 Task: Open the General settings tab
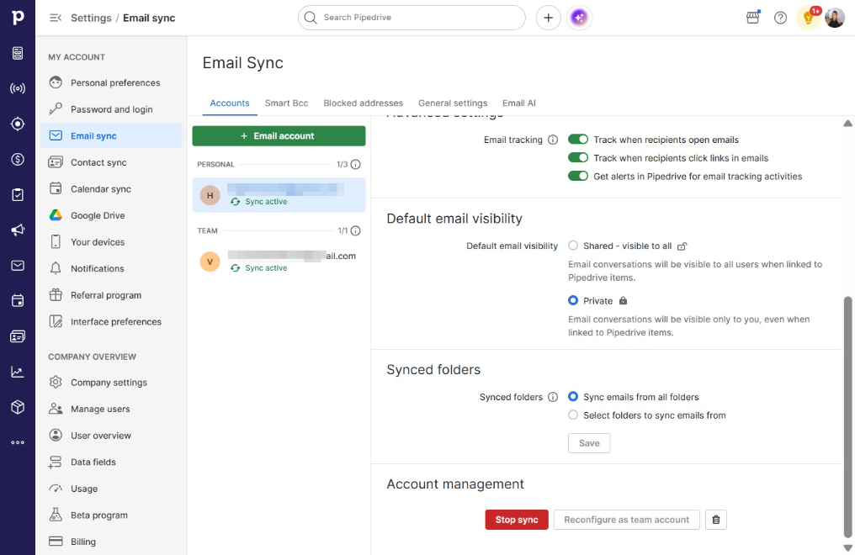[x=453, y=103]
